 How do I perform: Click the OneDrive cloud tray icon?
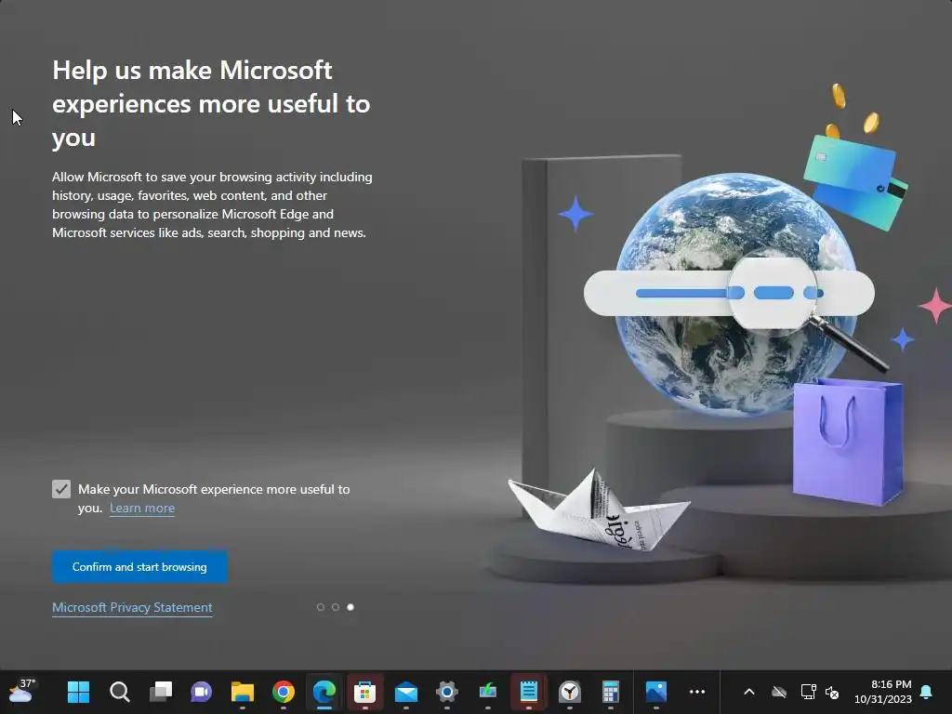779,692
